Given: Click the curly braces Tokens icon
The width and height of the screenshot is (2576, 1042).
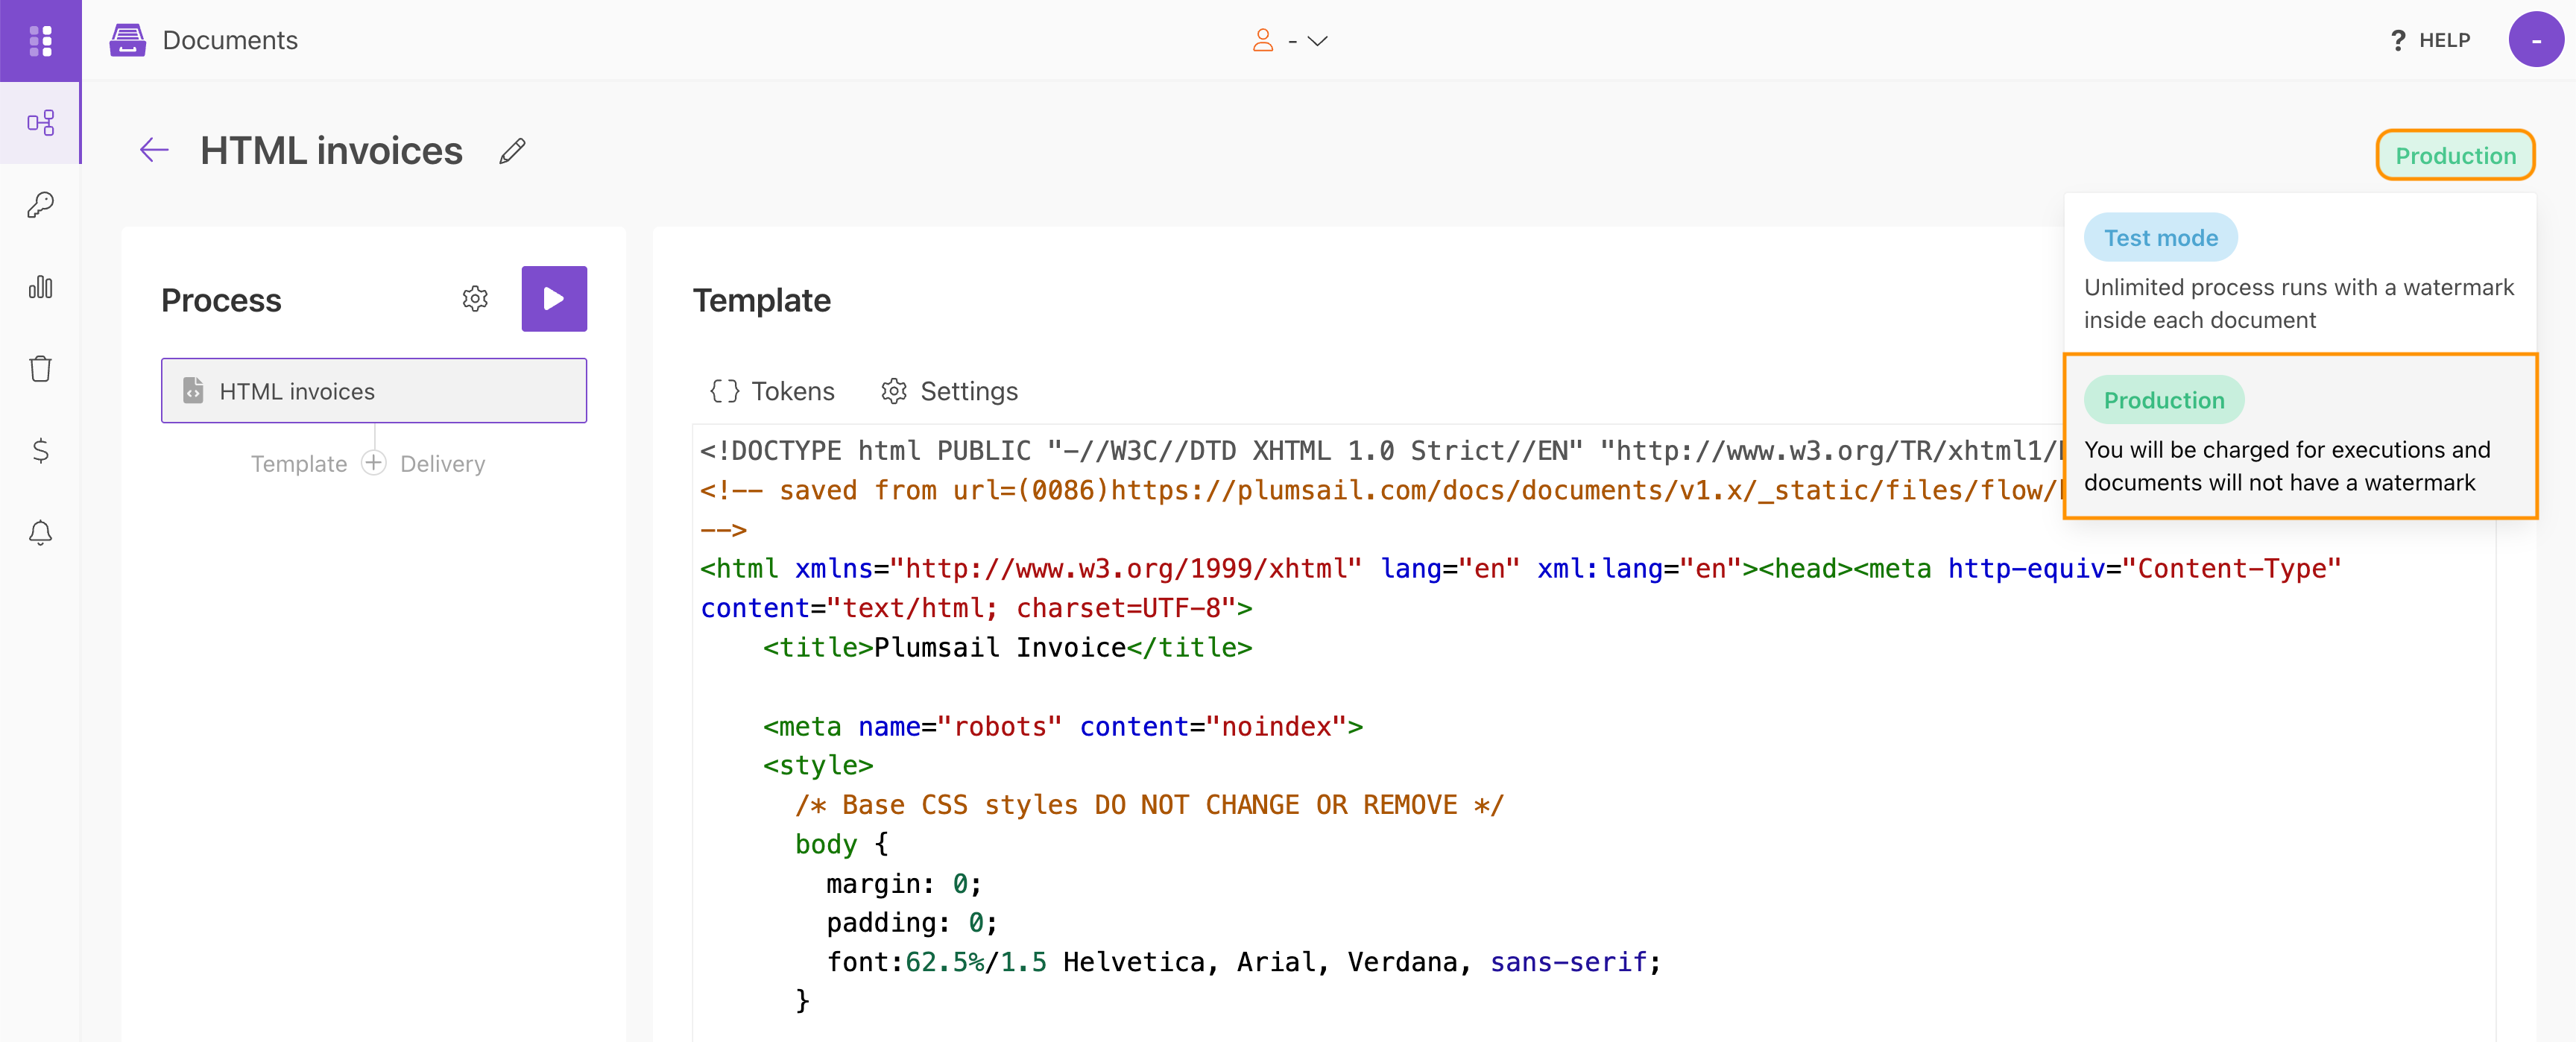Looking at the screenshot, I should click(724, 391).
